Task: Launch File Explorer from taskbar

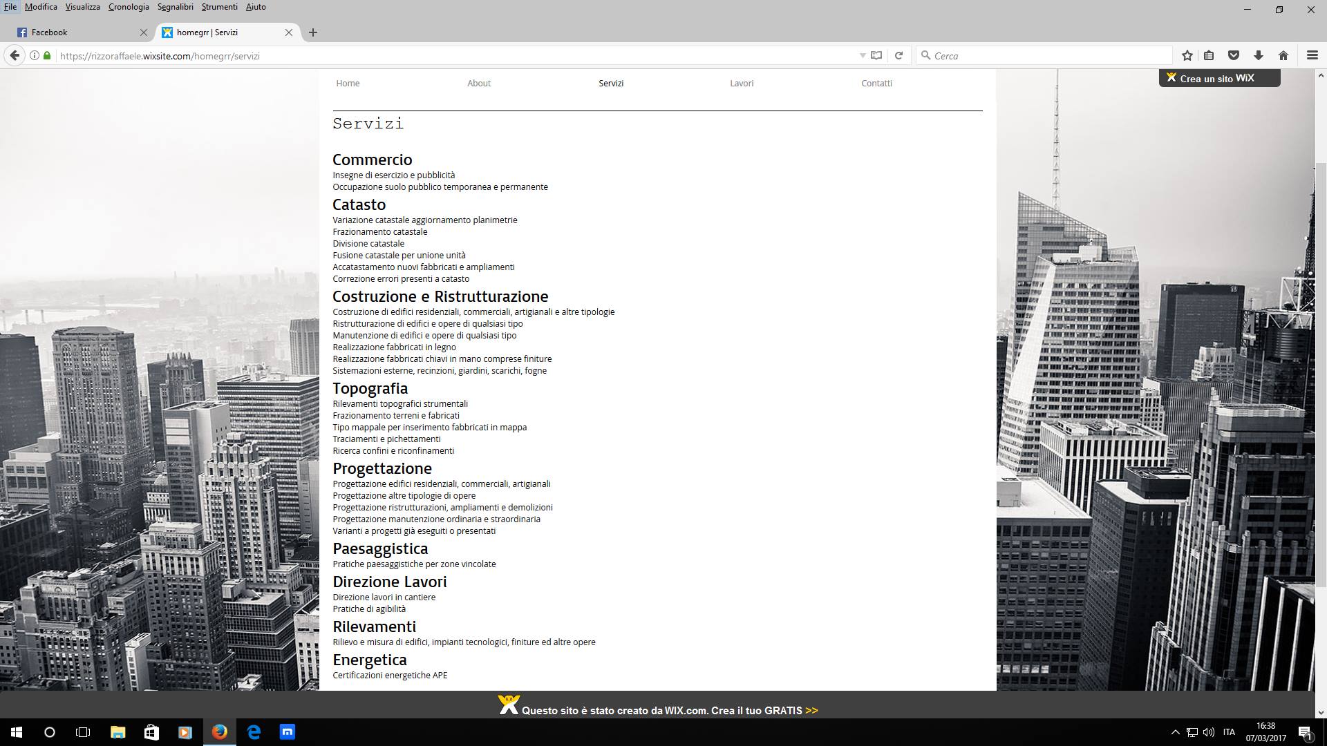Action: [x=117, y=732]
